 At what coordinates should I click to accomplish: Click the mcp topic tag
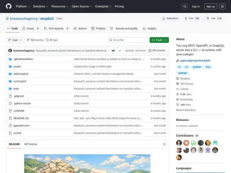[208, 67]
